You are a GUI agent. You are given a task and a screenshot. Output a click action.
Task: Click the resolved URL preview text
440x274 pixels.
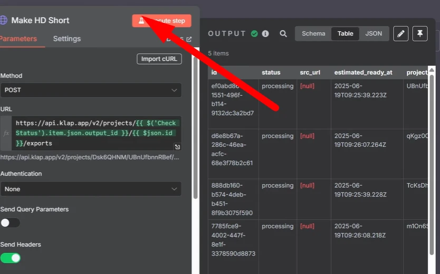coord(90,157)
